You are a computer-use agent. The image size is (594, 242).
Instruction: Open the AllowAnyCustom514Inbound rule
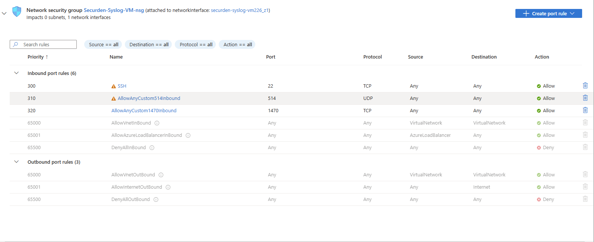(x=149, y=98)
